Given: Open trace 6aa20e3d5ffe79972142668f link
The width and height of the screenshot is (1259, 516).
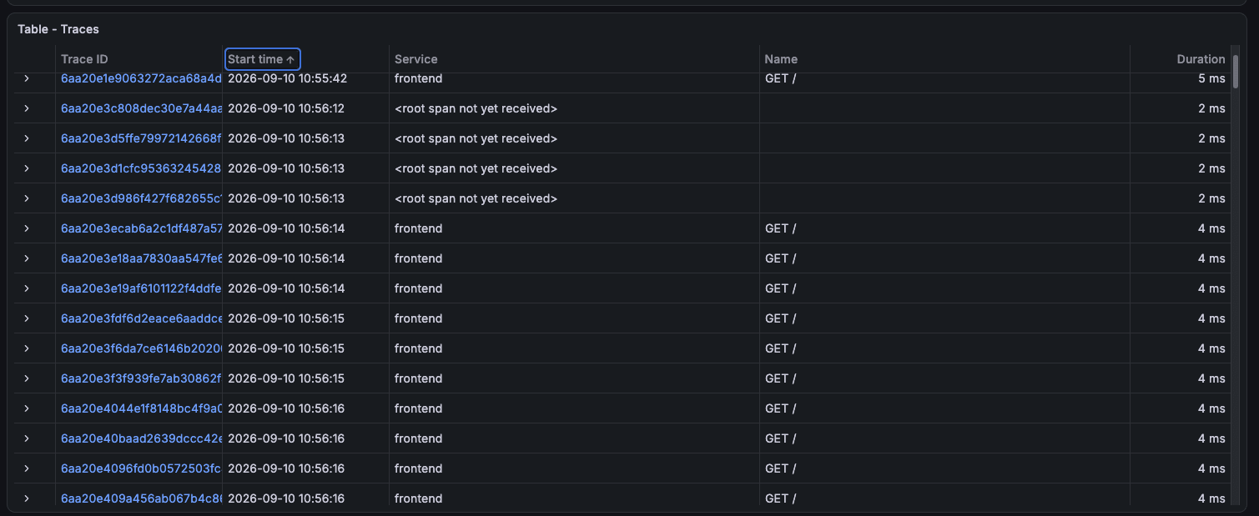Looking at the screenshot, I should coord(141,138).
